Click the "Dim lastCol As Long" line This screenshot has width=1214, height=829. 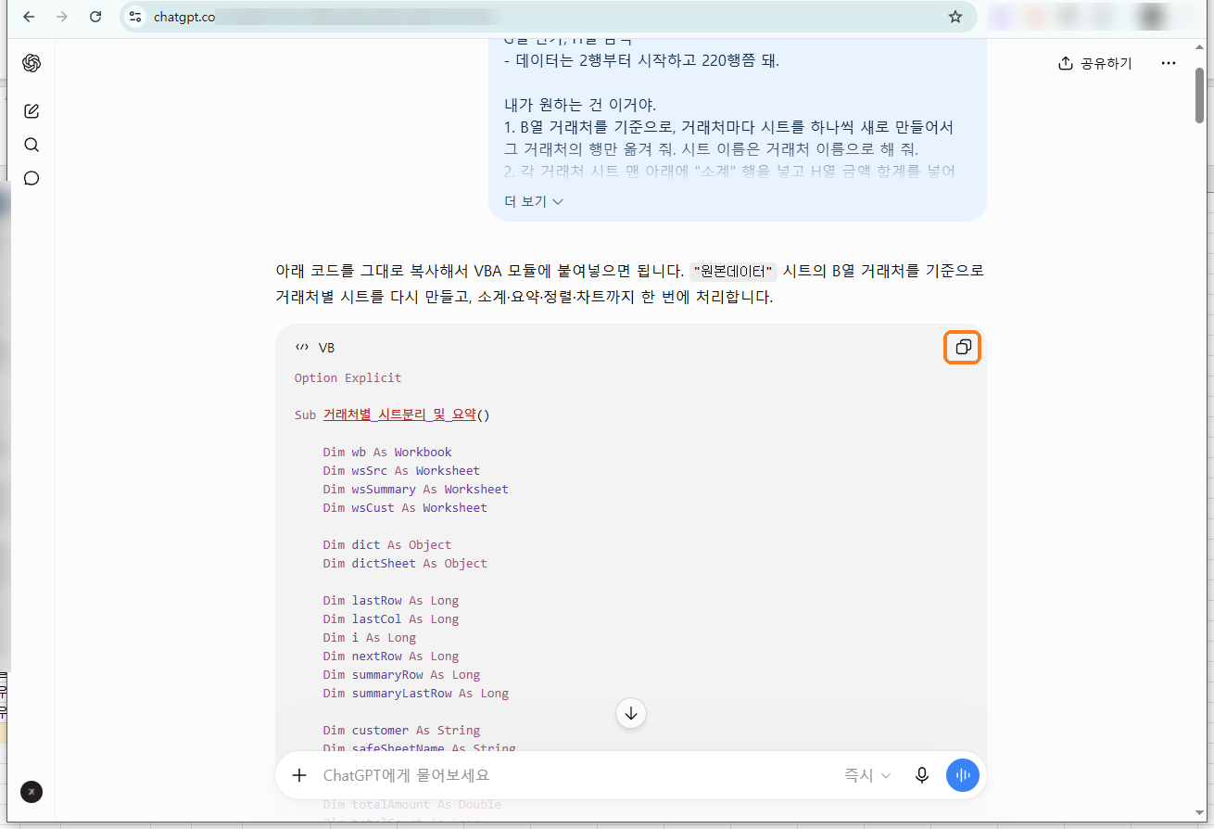391,619
